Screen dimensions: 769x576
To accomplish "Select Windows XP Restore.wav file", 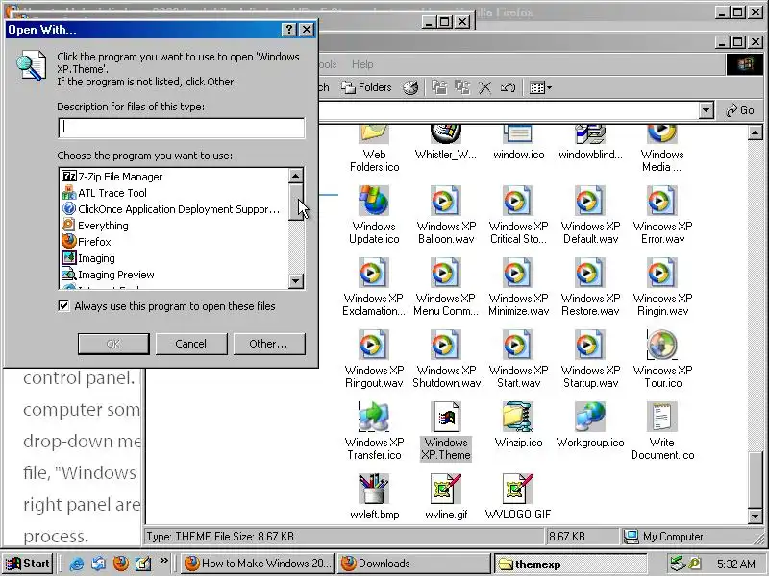I will [590, 287].
